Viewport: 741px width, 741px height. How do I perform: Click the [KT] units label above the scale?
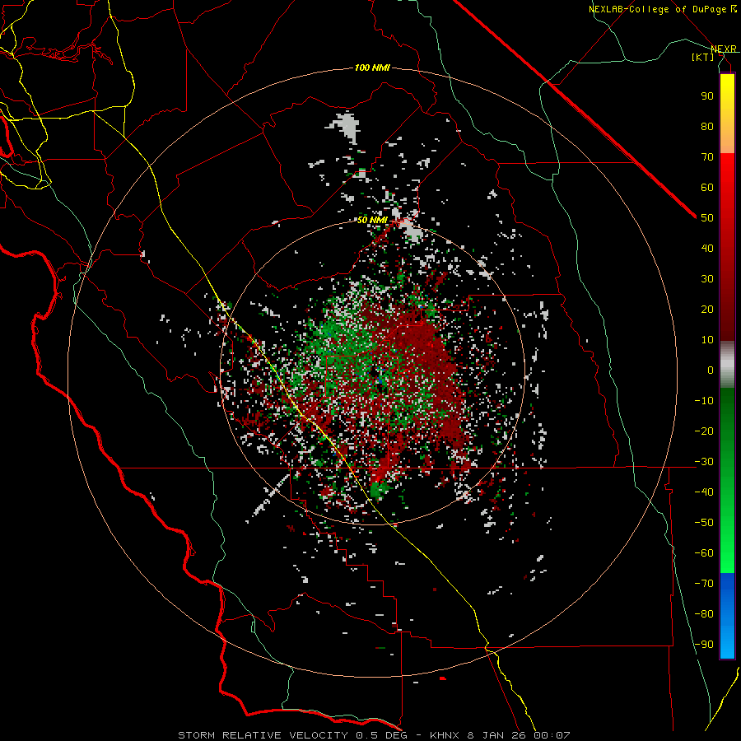tap(703, 57)
